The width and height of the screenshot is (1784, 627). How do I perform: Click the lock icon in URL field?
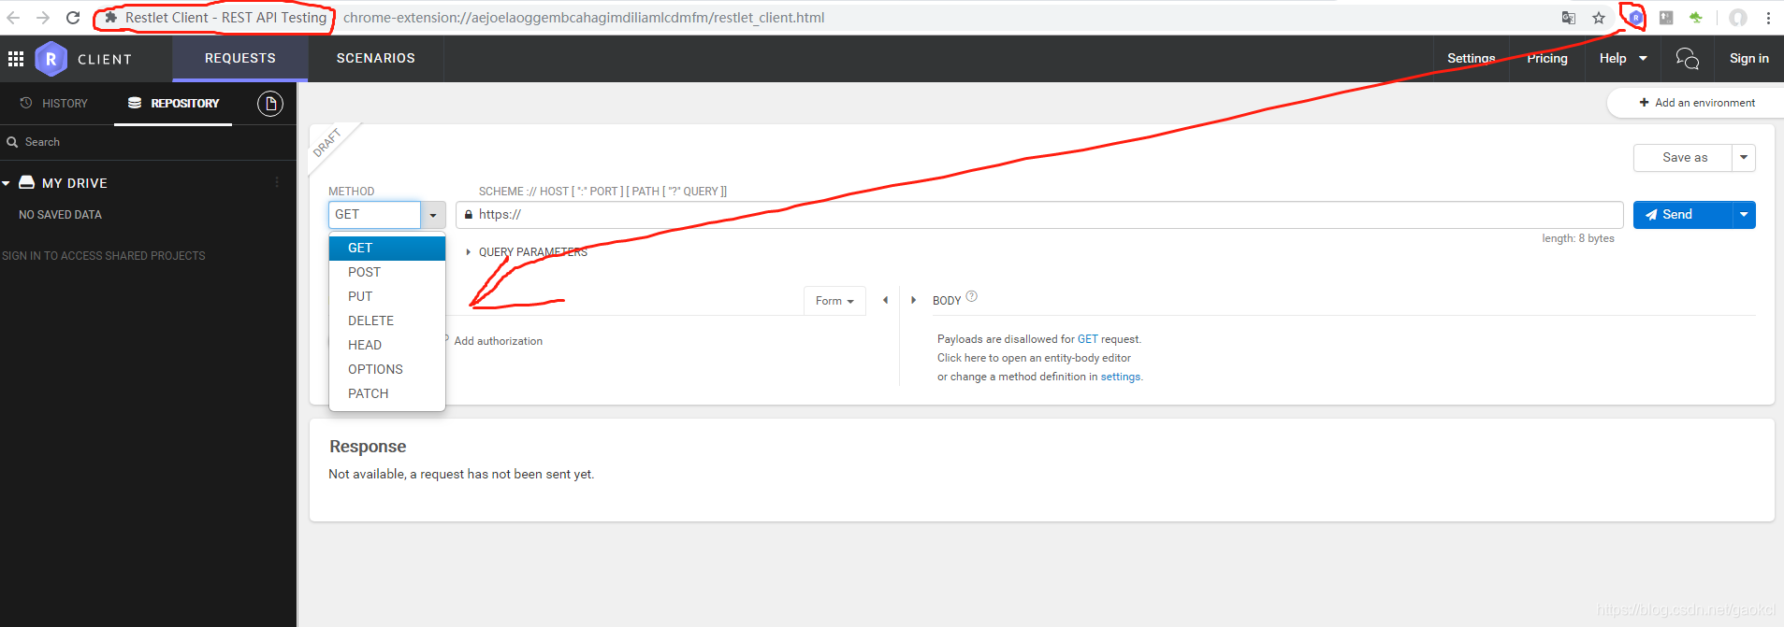tap(469, 215)
